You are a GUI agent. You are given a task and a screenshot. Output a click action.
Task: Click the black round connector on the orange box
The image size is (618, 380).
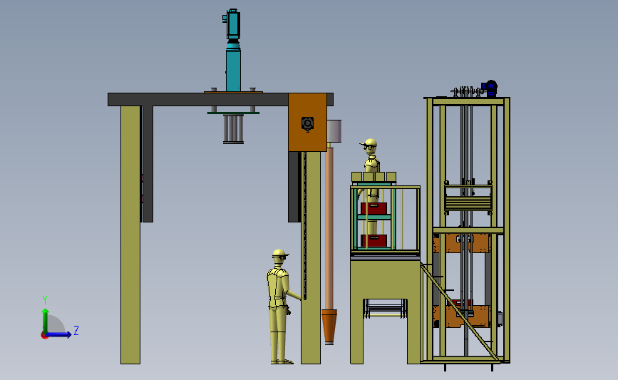[x=307, y=123]
